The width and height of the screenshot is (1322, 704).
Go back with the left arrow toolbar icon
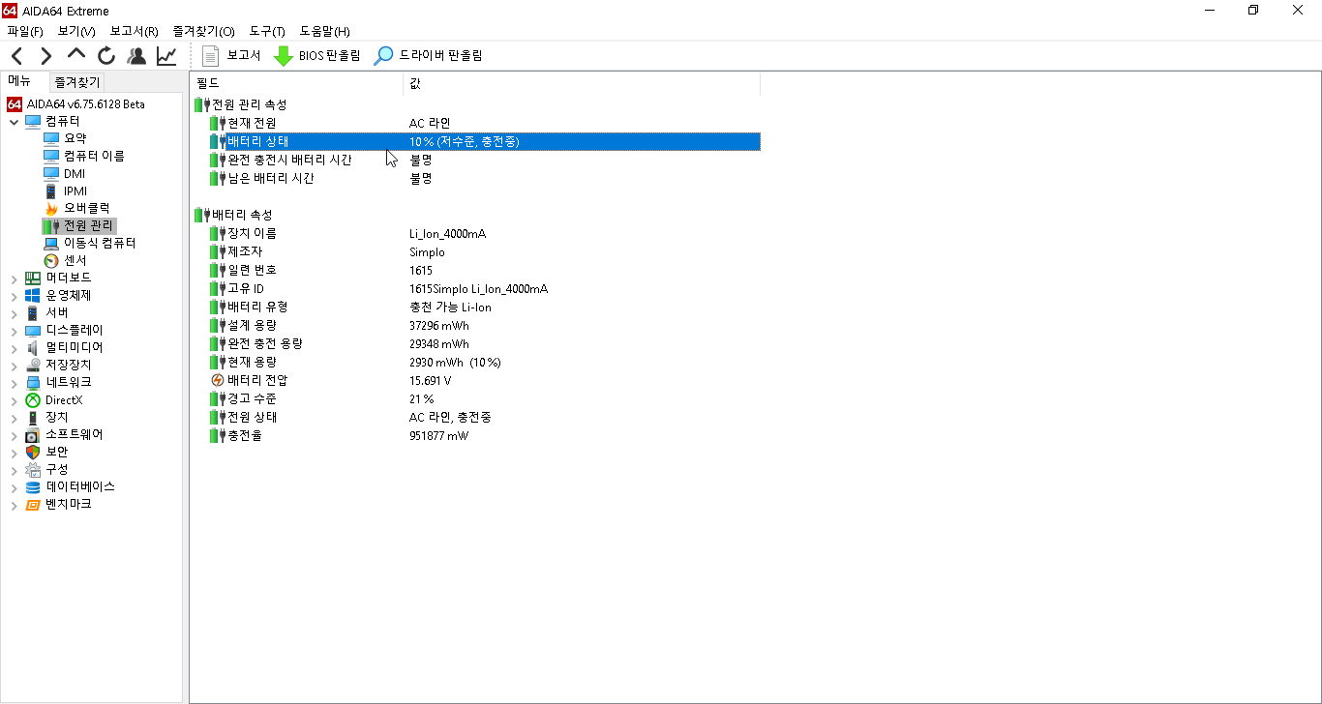[x=17, y=56]
